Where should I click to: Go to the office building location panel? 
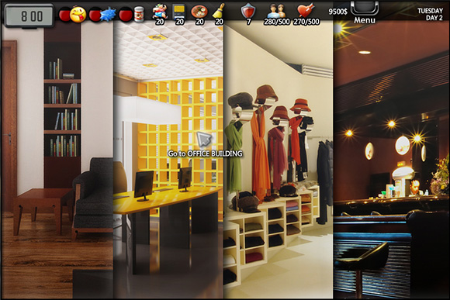[x=168, y=160]
